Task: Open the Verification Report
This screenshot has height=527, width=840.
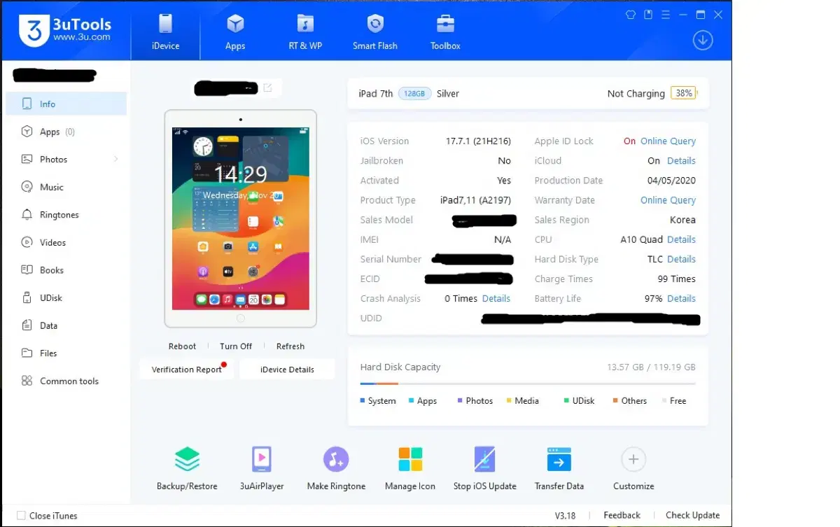Action: (187, 370)
